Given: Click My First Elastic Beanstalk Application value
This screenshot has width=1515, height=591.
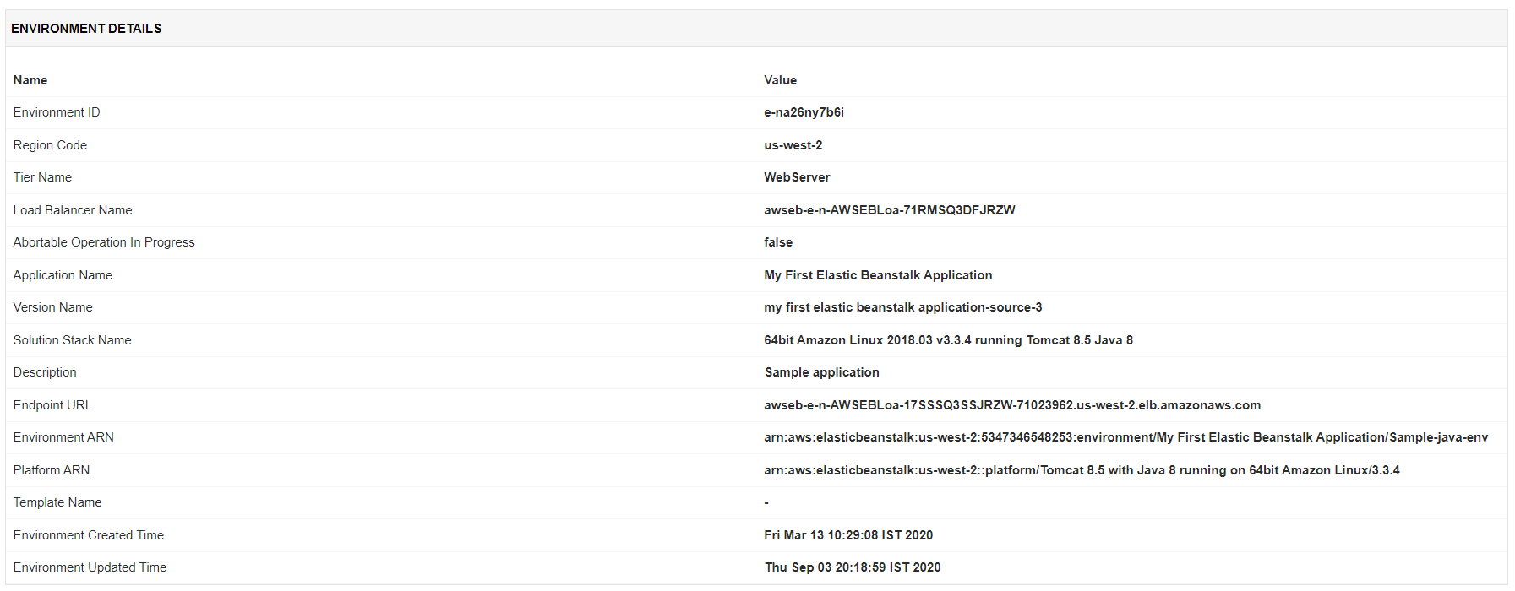Looking at the screenshot, I should pyautogui.click(x=878, y=275).
